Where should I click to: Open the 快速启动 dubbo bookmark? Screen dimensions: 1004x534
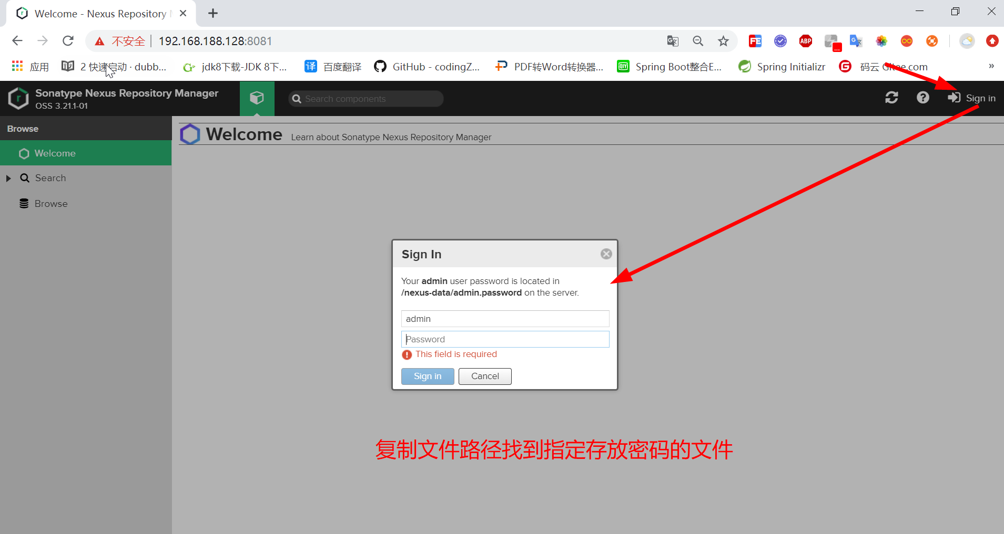point(114,67)
